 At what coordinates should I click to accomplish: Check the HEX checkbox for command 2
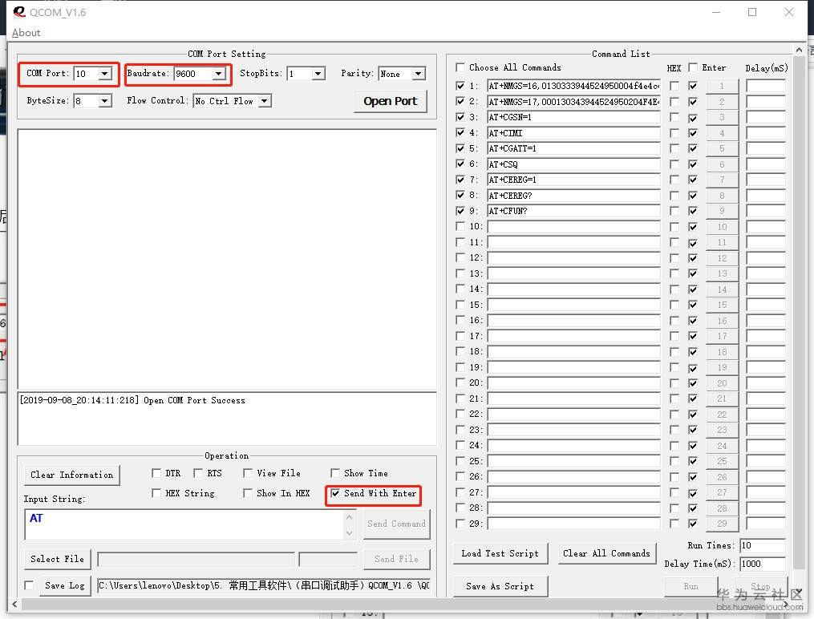coord(674,102)
